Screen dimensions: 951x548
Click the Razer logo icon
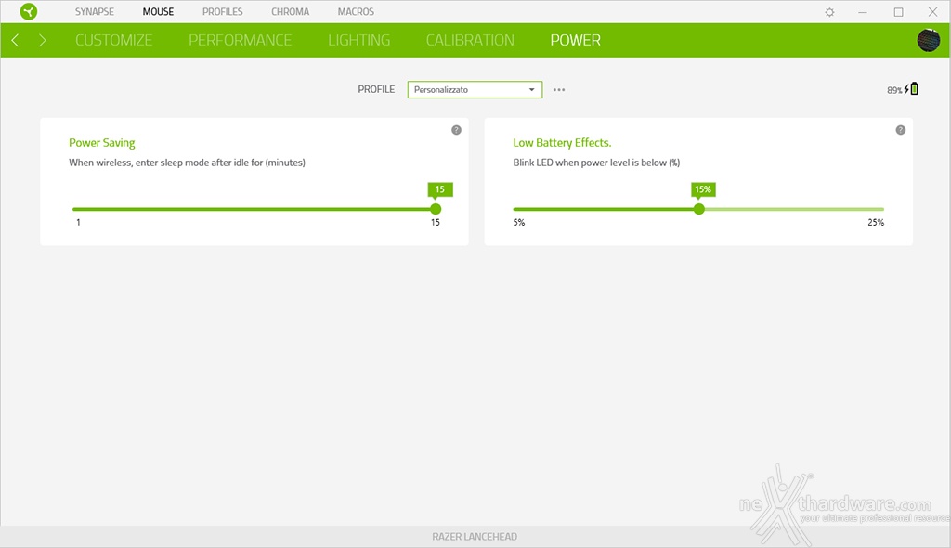[29, 11]
